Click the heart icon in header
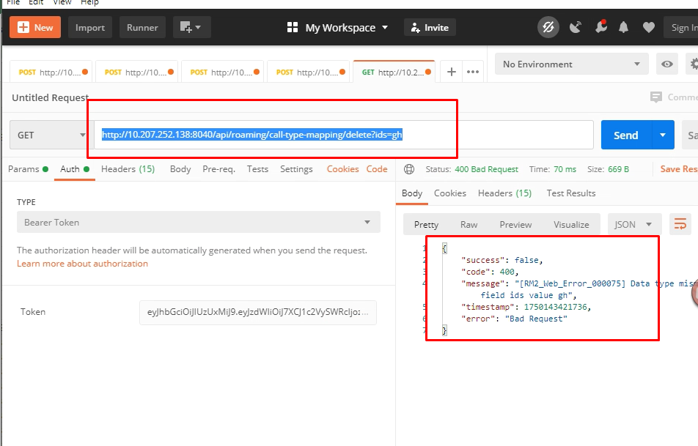 648,28
